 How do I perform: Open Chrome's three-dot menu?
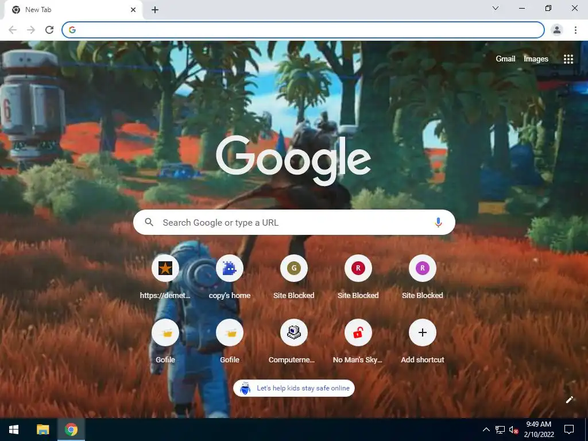(x=575, y=30)
